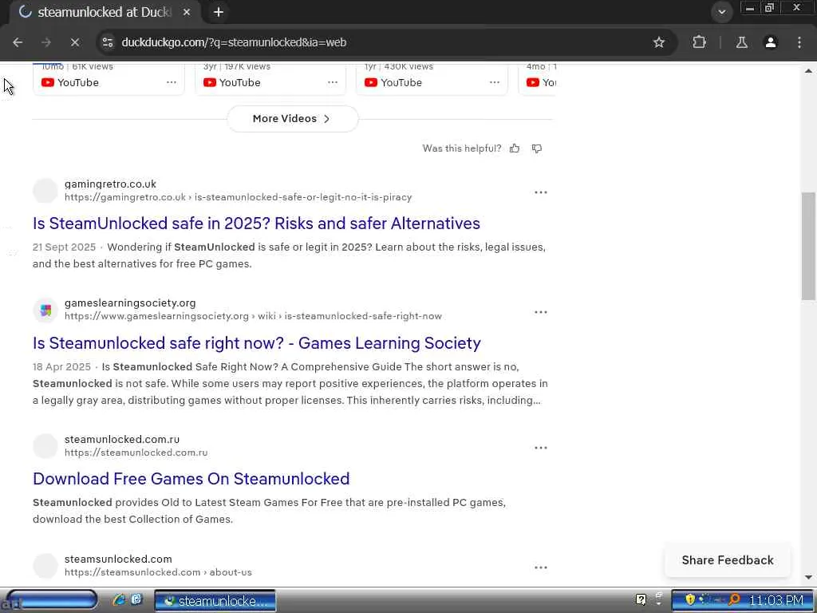Image resolution: width=817 pixels, height=613 pixels.
Task: Click the steamsunlocked.com favicon placeholder
Action: [x=45, y=566]
